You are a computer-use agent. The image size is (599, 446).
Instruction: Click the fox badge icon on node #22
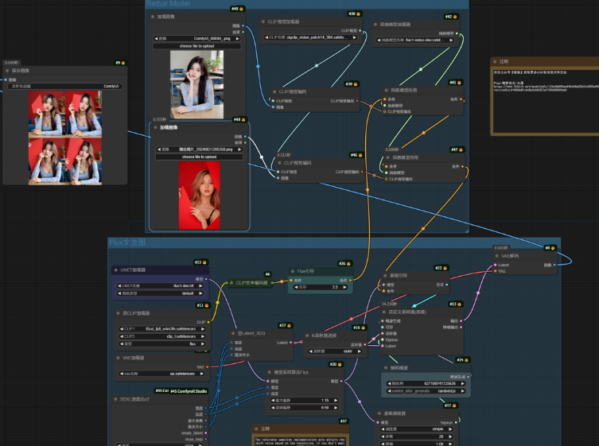click(445, 268)
